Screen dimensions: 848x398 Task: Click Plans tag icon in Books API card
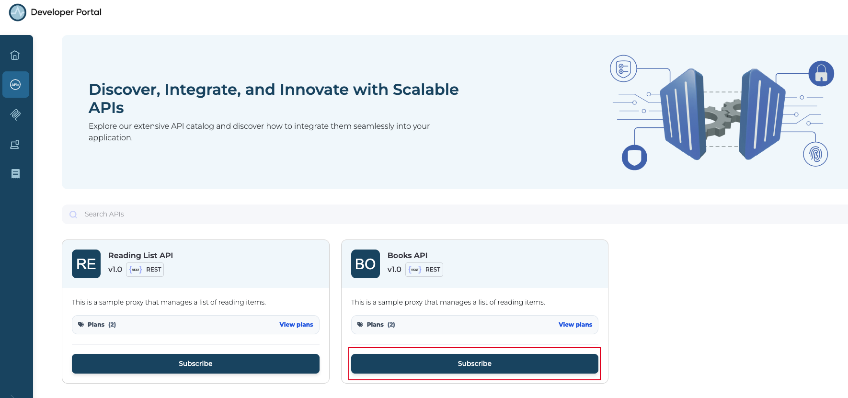(360, 325)
